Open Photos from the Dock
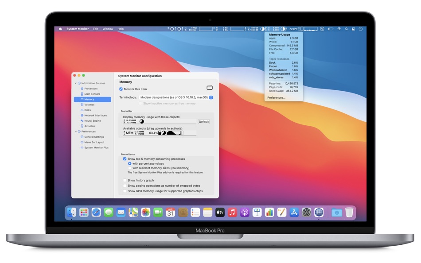 pos(145,213)
